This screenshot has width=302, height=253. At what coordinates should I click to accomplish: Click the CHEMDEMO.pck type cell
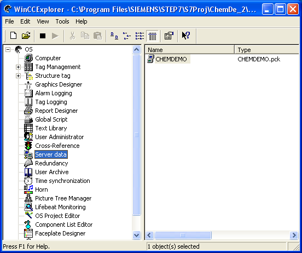tap(259, 59)
